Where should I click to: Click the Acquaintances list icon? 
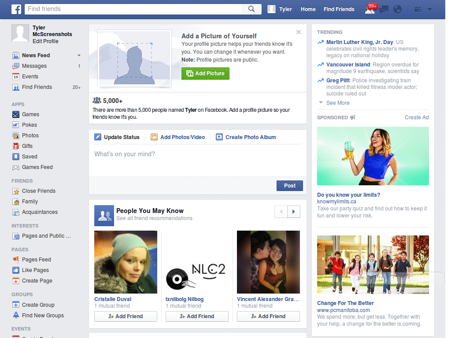16,213
